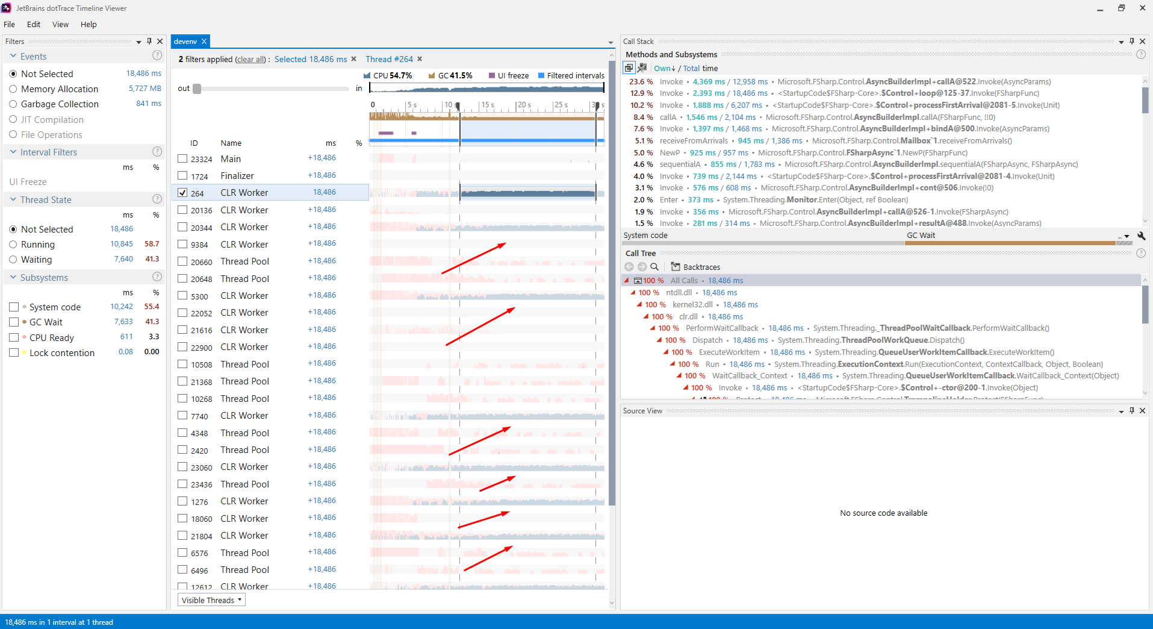Click the filter-removal icon next to it in Call Stack

tap(642, 67)
